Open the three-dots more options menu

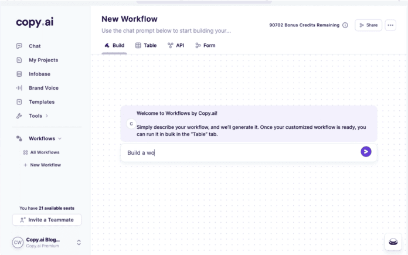click(x=390, y=25)
